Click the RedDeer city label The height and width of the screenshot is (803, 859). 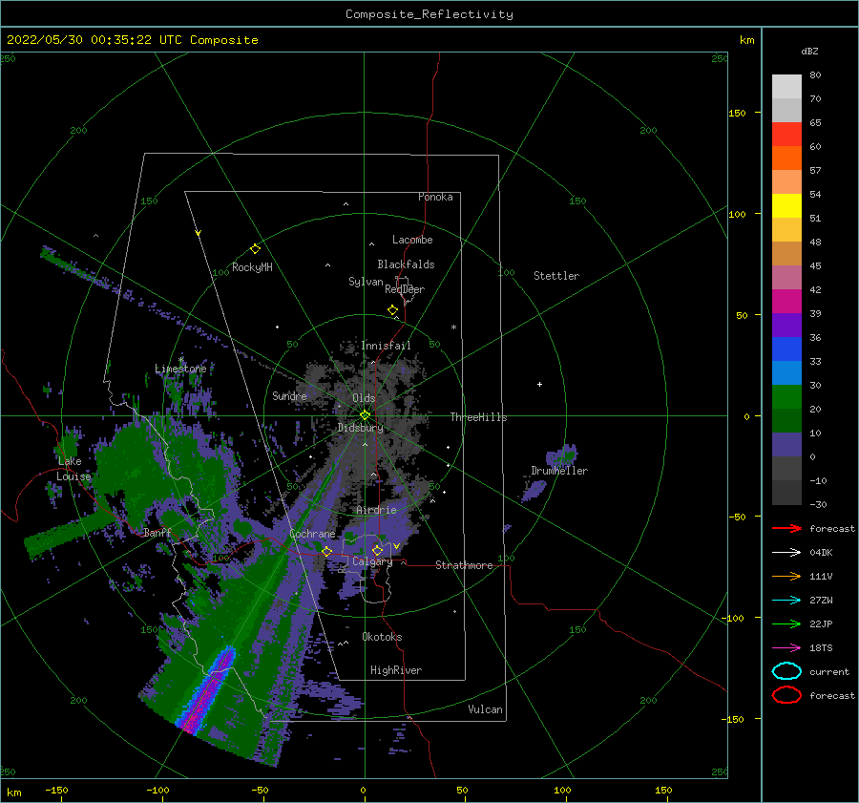(x=405, y=289)
